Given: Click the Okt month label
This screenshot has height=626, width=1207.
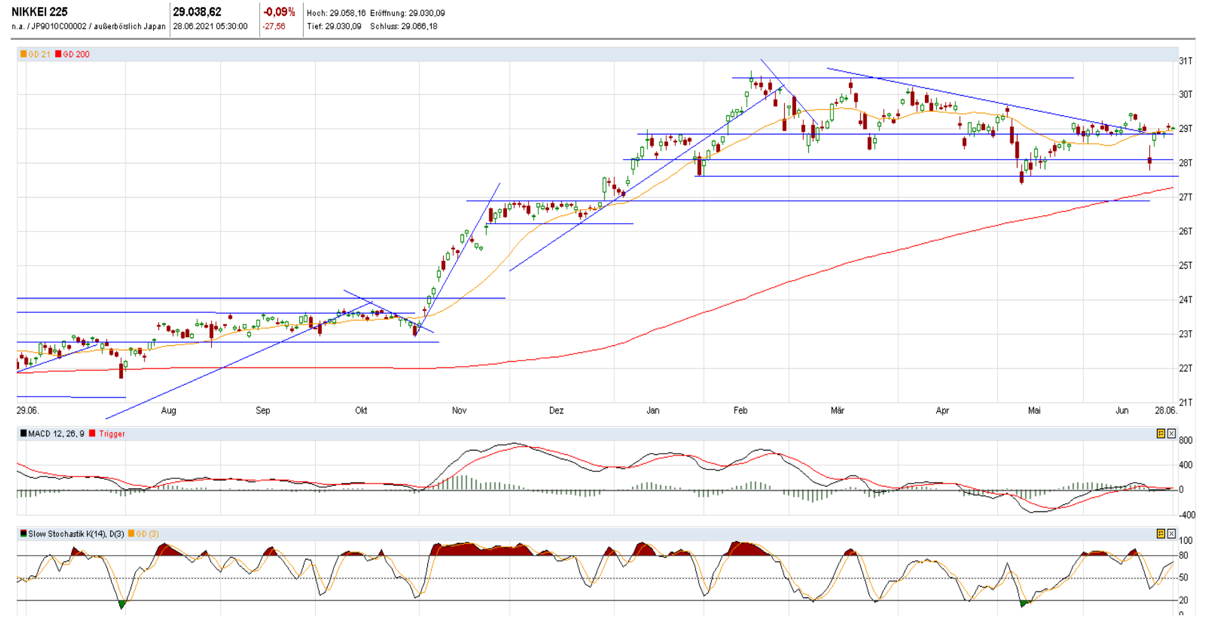Looking at the screenshot, I should coord(361,411).
